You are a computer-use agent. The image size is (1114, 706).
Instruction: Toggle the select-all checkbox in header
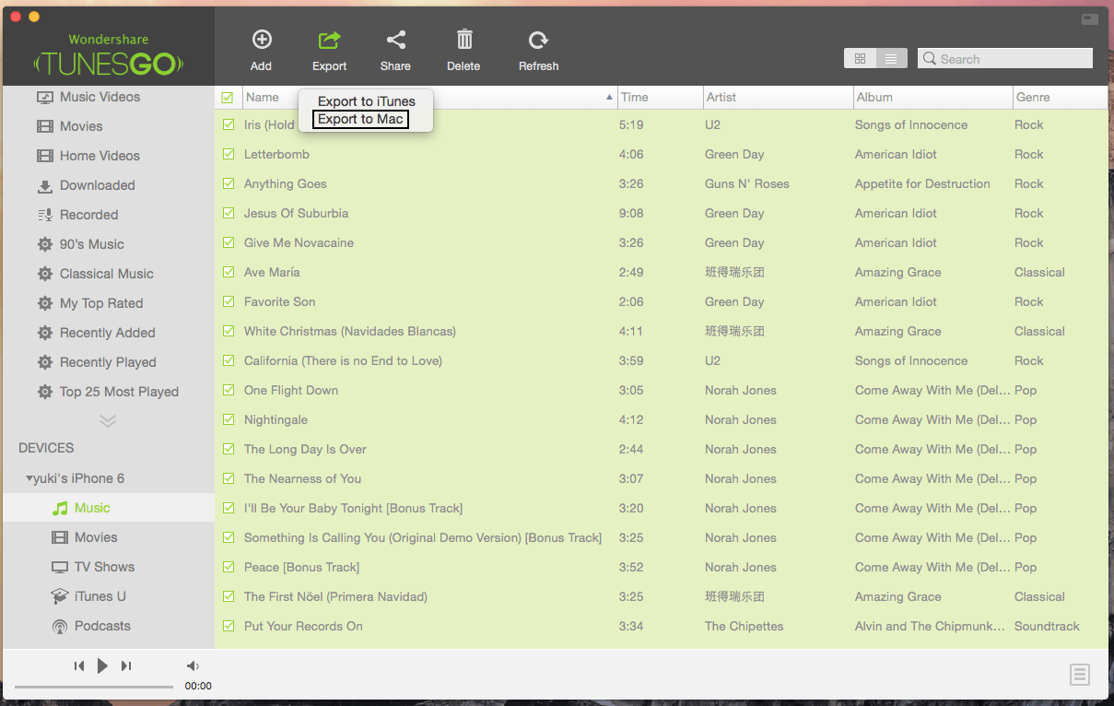point(228,97)
